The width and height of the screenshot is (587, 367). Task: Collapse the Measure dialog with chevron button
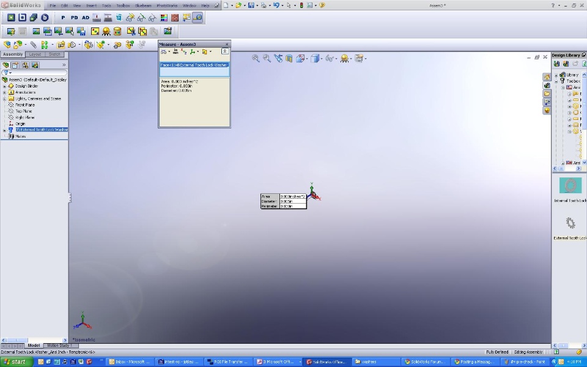[x=224, y=51]
